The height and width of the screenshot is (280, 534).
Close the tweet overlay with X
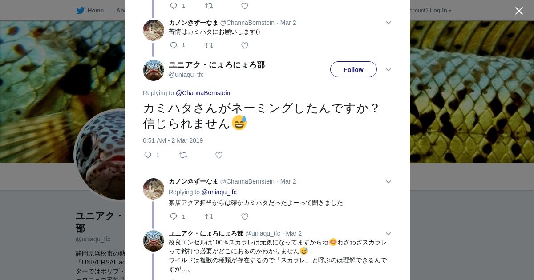tap(519, 11)
